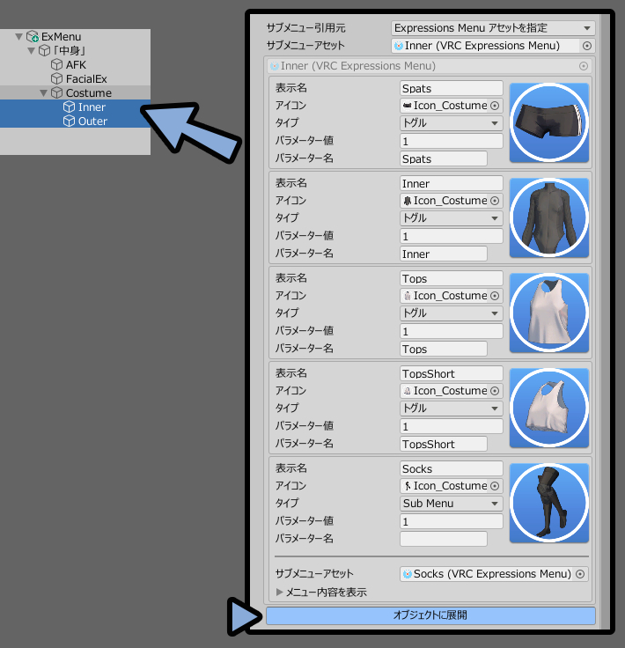
Task: Open icon picker for the Socks entry
Action: [x=495, y=486]
